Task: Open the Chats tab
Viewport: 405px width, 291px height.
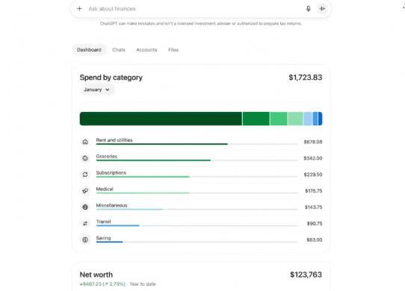Action: click(119, 50)
